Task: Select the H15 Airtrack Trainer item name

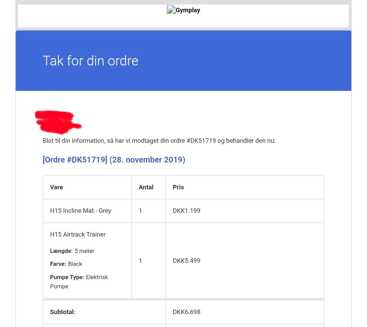Action: [x=78, y=234]
